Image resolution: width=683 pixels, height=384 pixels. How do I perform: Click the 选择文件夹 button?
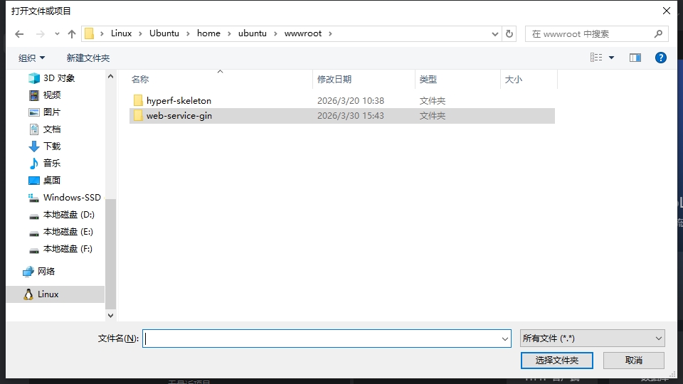coord(556,361)
